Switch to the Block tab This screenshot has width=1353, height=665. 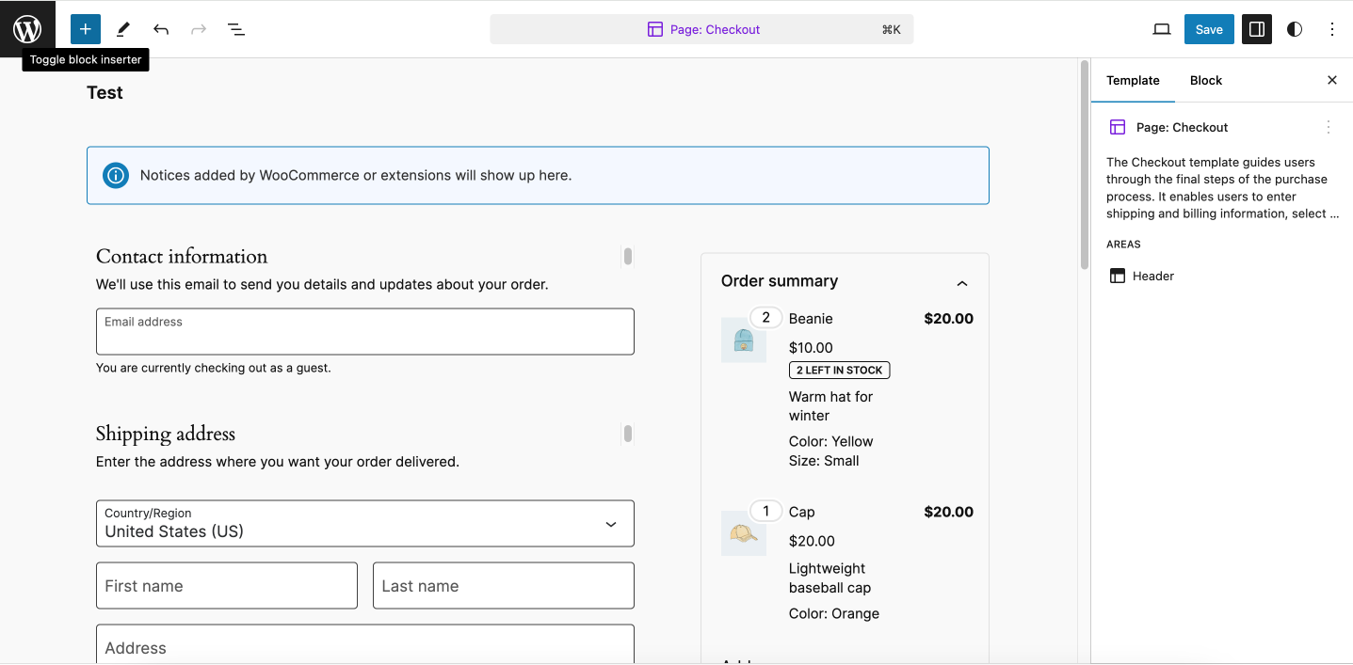point(1205,80)
